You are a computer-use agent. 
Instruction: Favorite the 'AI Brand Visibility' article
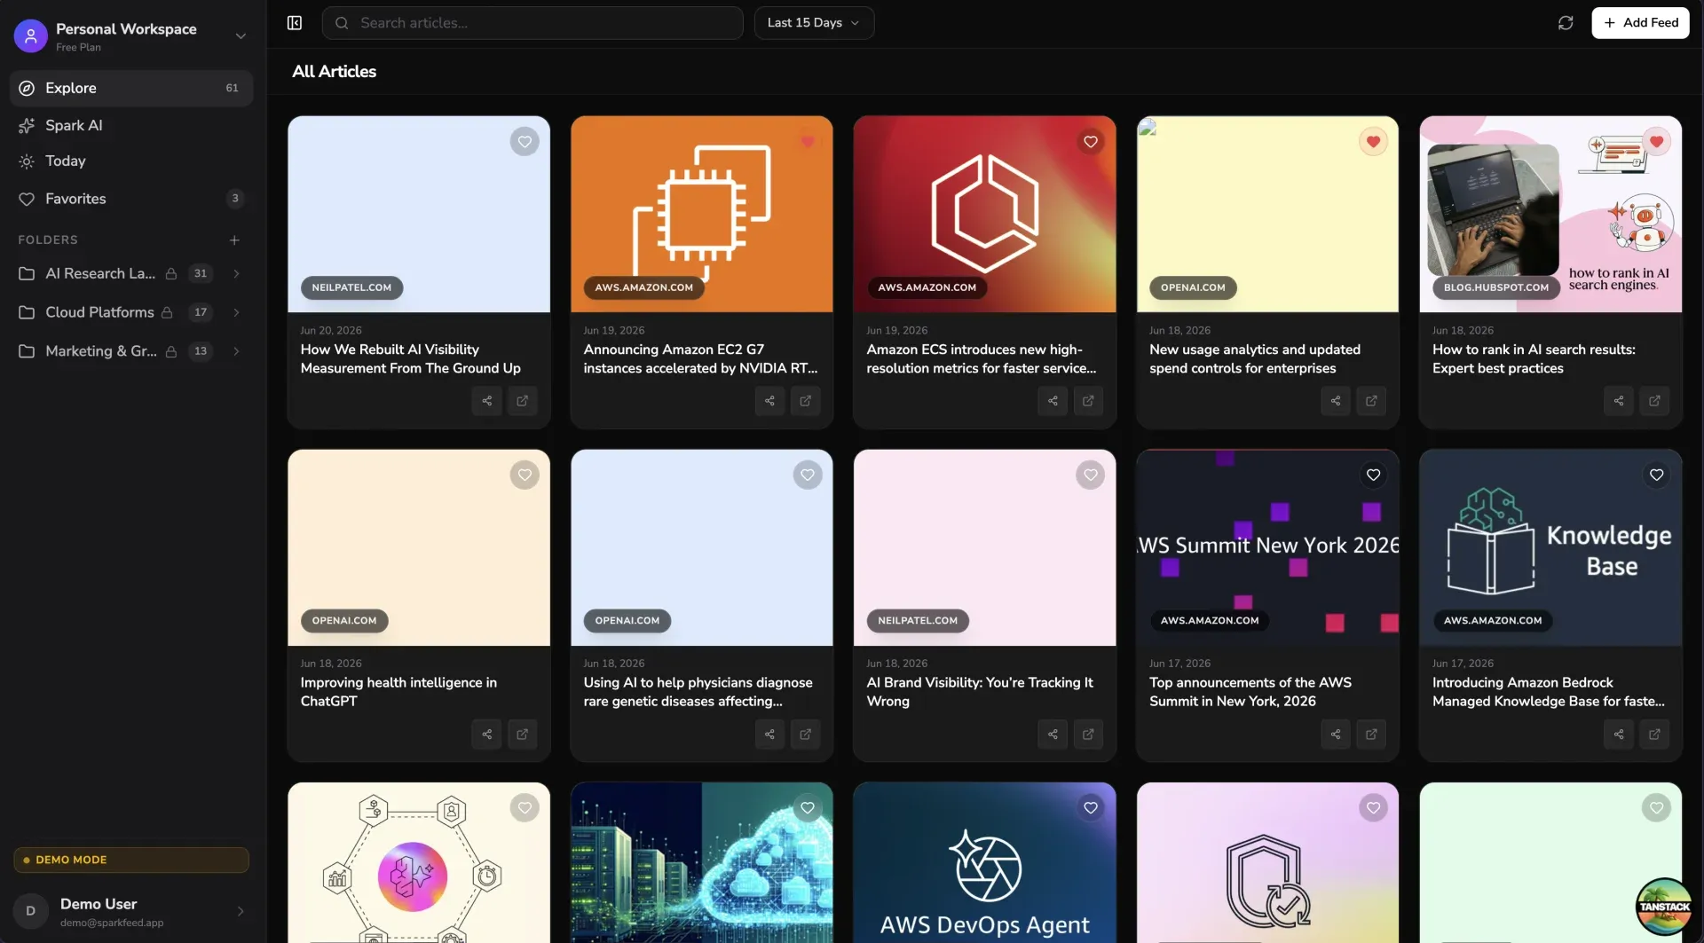tap(1091, 475)
